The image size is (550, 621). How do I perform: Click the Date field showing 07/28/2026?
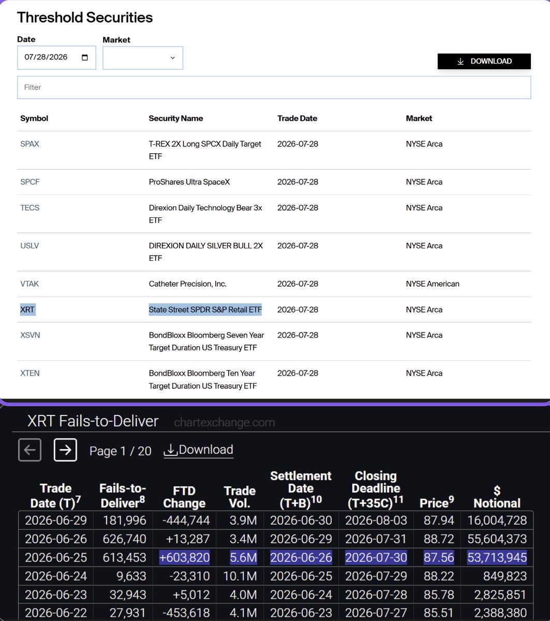pos(56,57)
